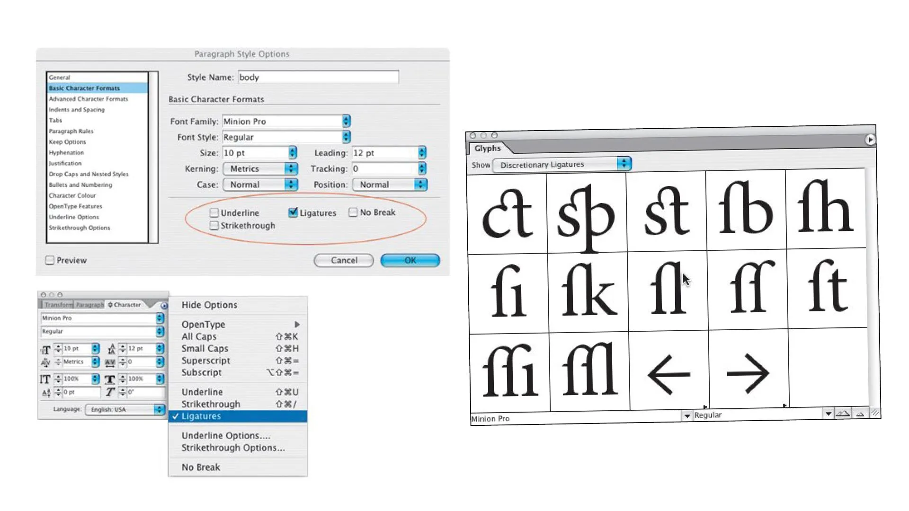909x511 pixels.
Task: Switch to the Paragraph tab
Action: (89, 305)
